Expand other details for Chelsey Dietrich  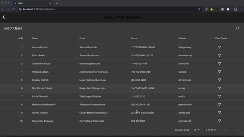pos(220,80)
